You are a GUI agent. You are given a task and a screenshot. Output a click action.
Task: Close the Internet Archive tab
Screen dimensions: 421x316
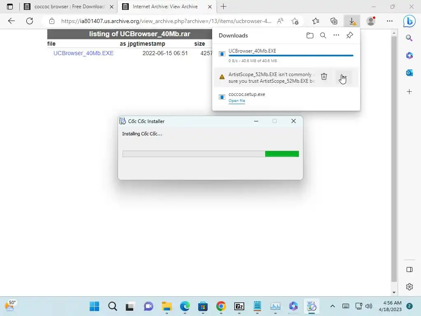click(210, 7)
